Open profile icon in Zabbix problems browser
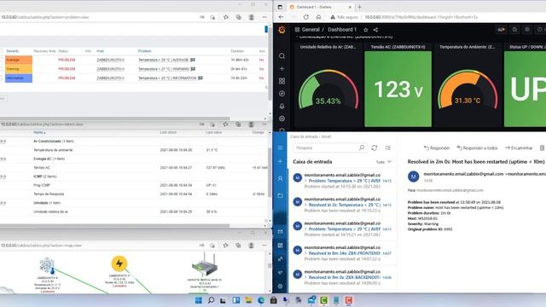This screenshot has height=307, width=546. [251, 17]
